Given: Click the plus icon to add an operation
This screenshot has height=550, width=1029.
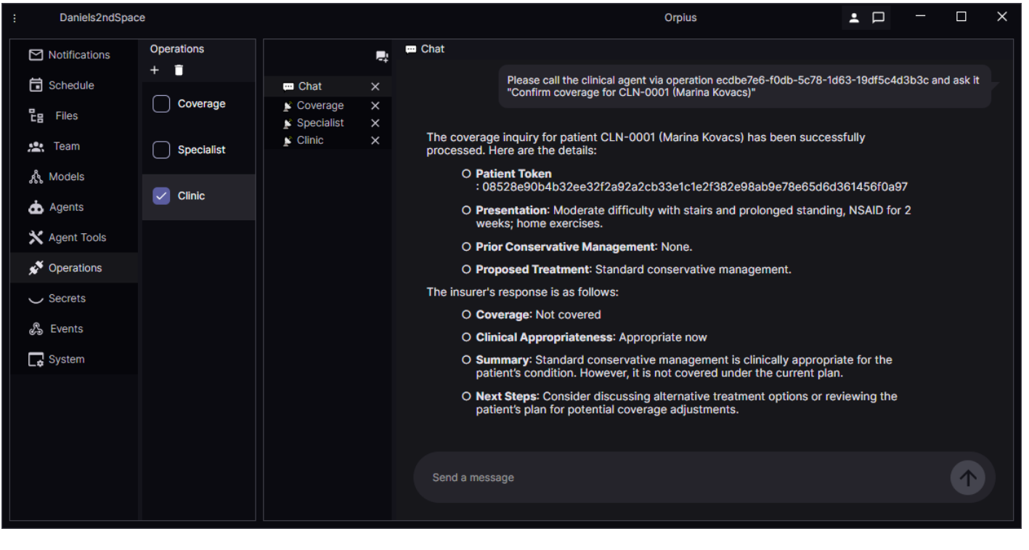Looking at the screenshot, I should click(x=155, y=70).
